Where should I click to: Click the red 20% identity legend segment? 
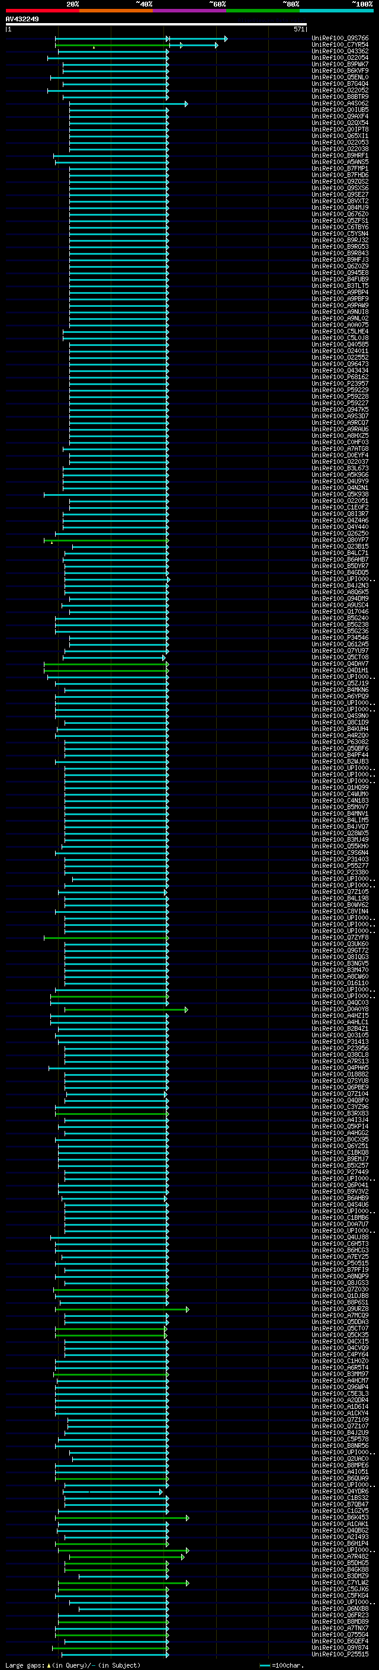coord(42,11)
